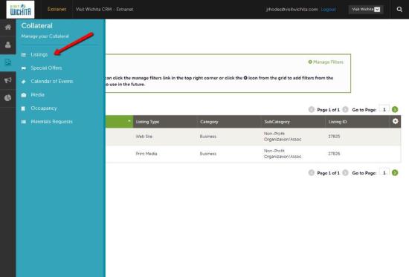This screenshot has width=409, height=277.
Task: Click the top Go to Page input field
Action: (x=384, y=109)
